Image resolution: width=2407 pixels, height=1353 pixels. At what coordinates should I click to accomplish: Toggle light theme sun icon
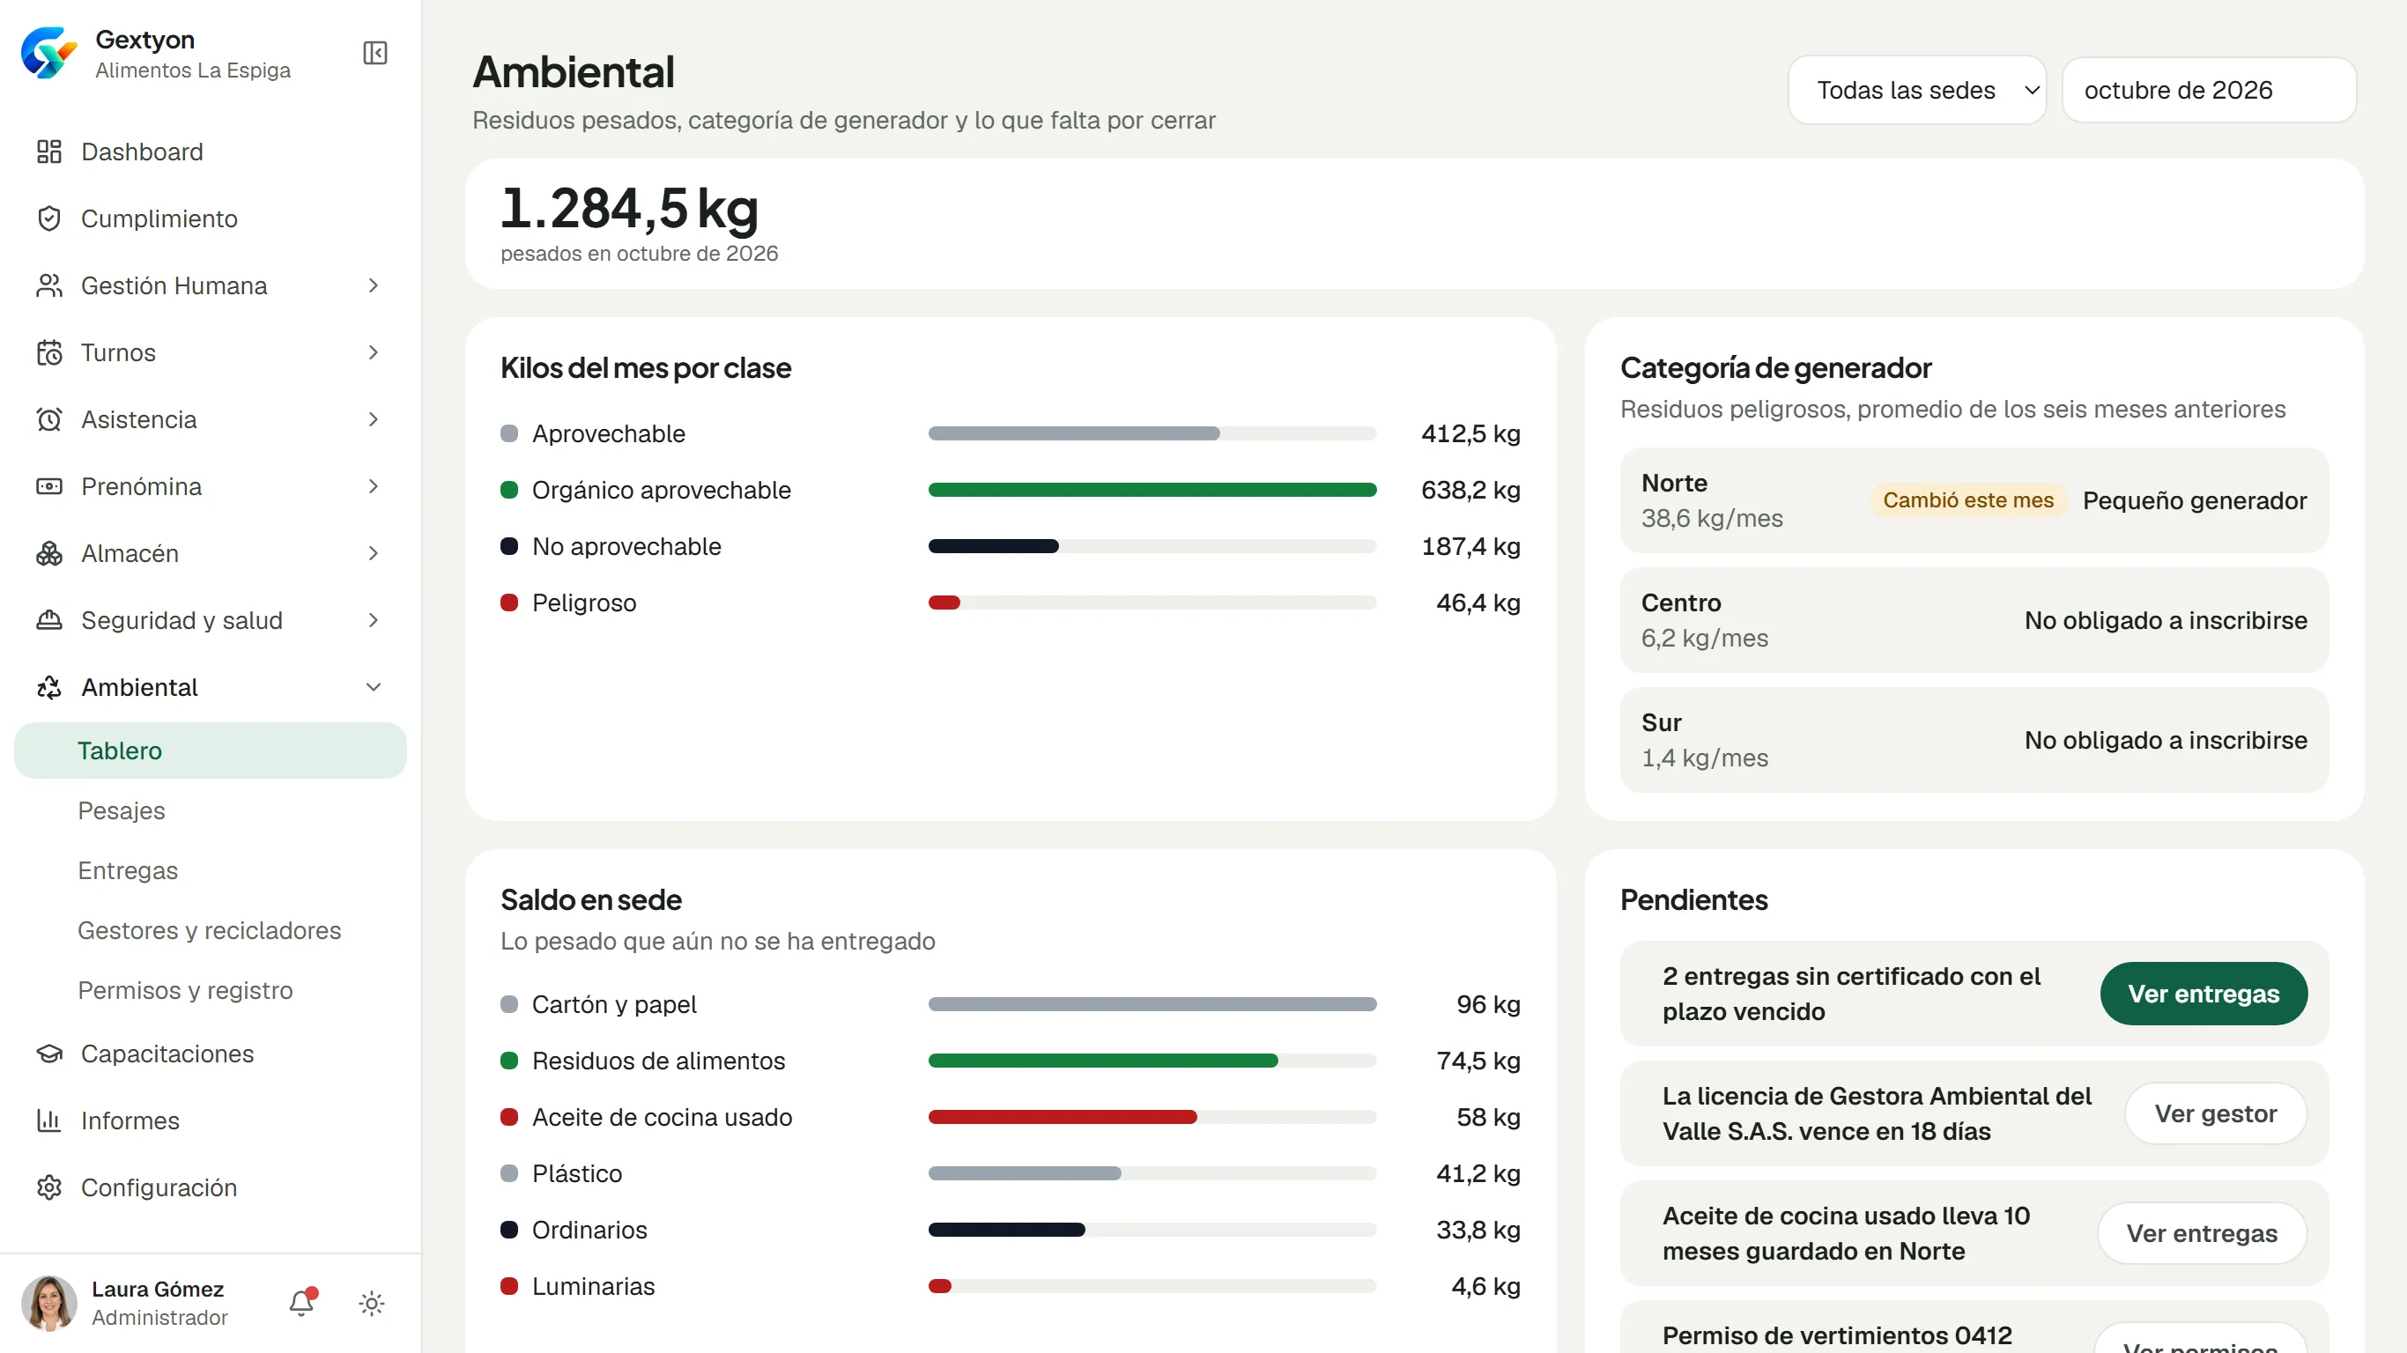coord(372,1304)
